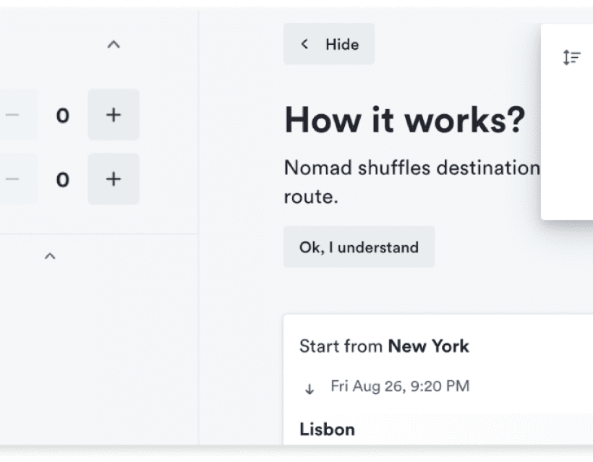The height and width of the screenshot is (462, 593).
Task: Collapse the lower section using its upward chevron
Action: point(50,255)
